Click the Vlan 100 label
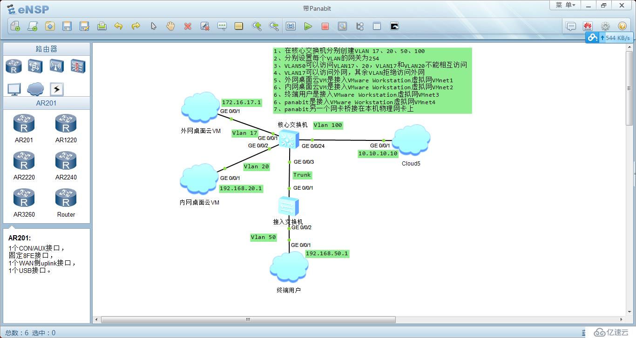Viewport: 636px width, 338px height. [x=328, y=125]
